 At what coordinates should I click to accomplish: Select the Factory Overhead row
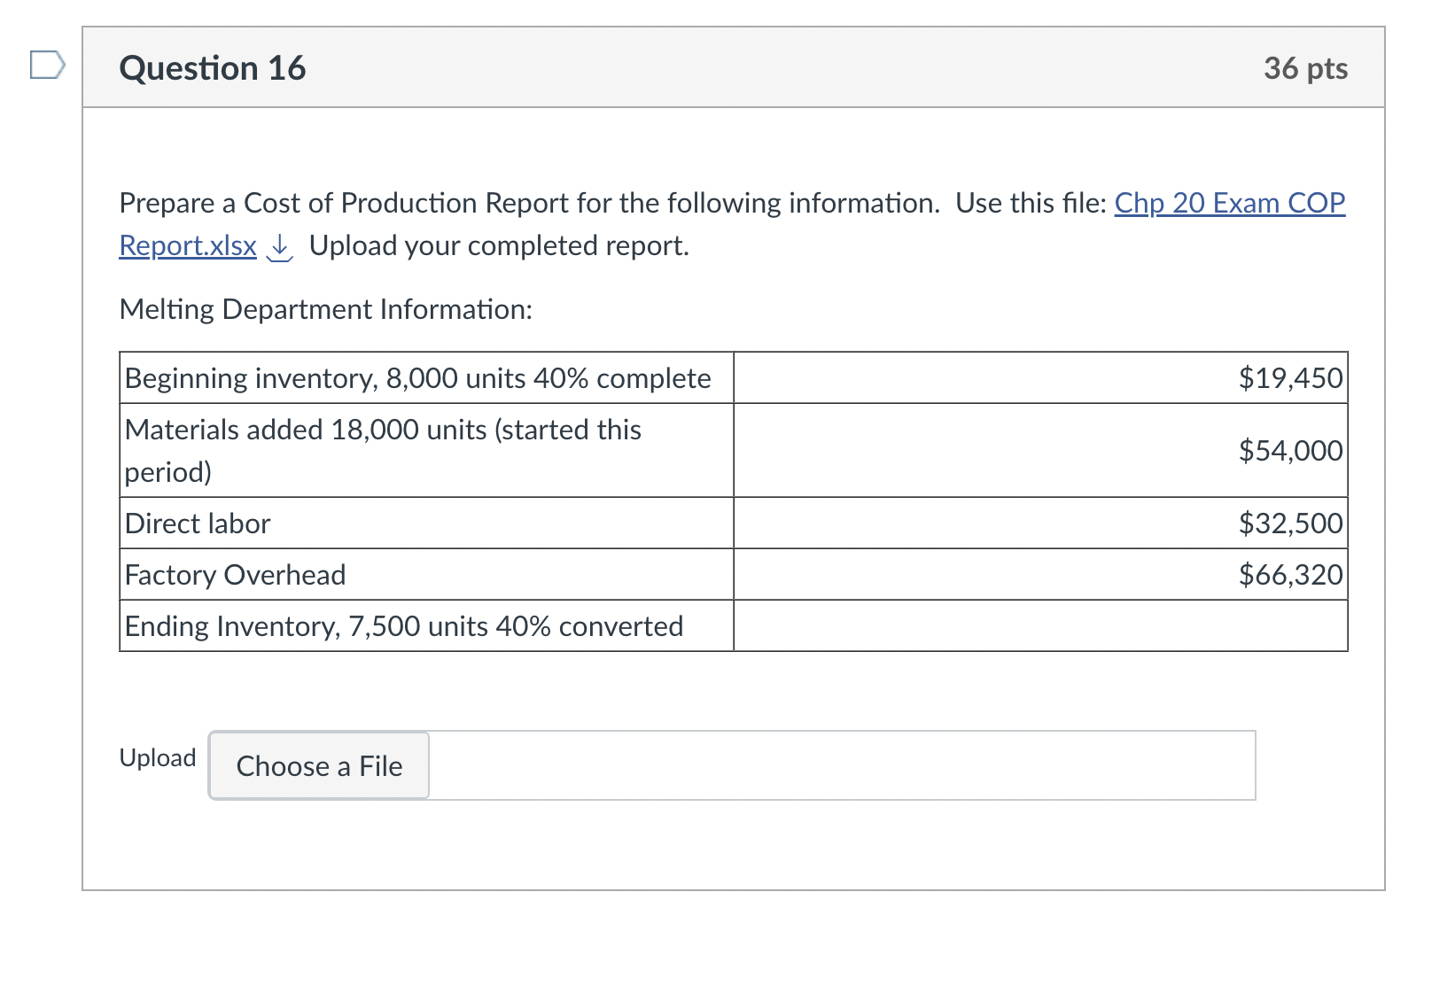(234, 574)
